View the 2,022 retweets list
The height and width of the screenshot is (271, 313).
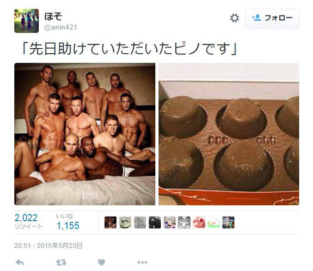pyautogui.click(x=28, y=222)
